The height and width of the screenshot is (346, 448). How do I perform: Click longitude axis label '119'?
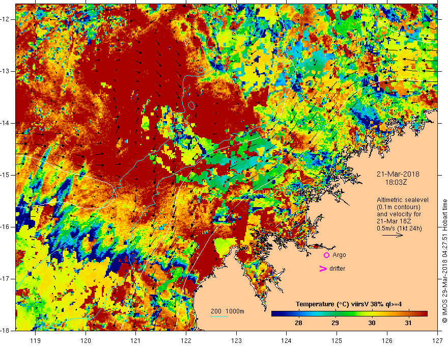(36, 340)
